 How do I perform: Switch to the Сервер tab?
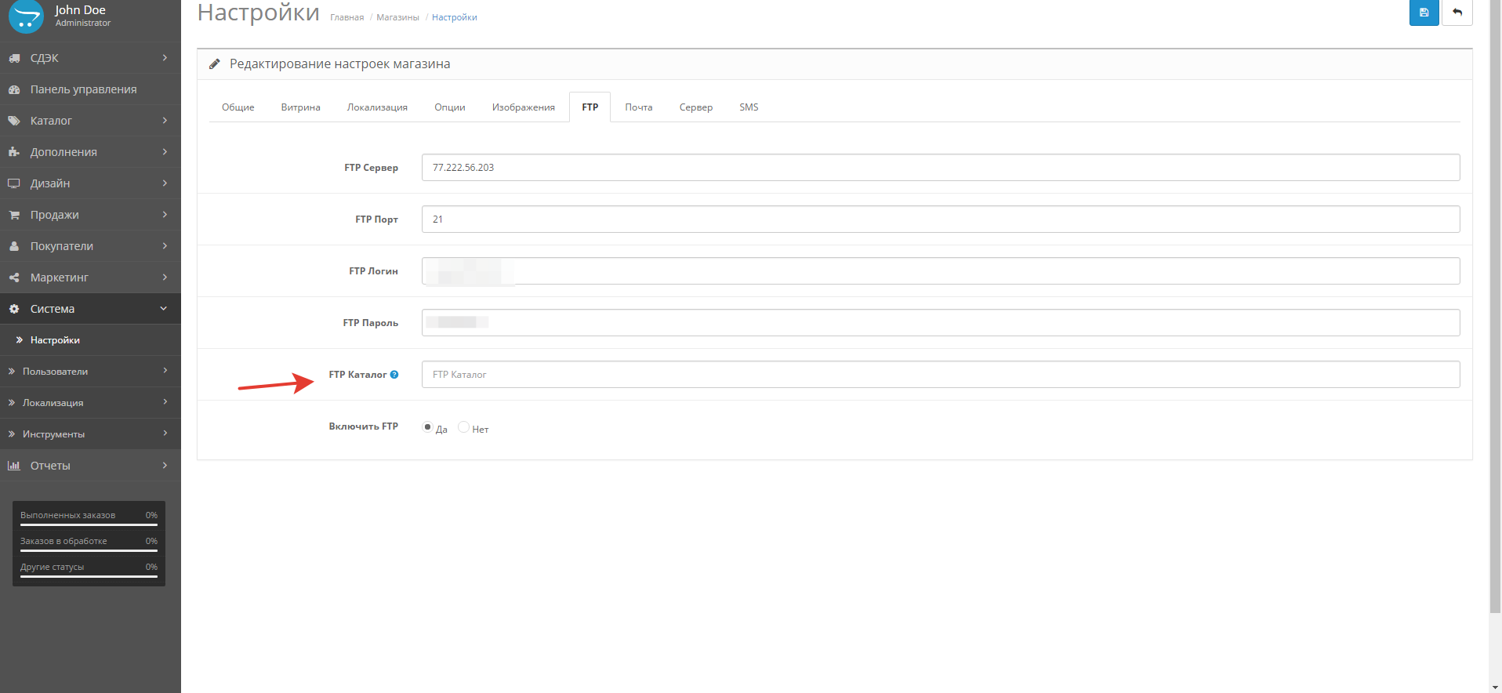pyautogui.click(x=696, y=107)
